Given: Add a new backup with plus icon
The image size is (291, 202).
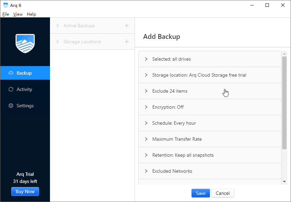Looking at the screenshot, I should (x=127, y=26).
